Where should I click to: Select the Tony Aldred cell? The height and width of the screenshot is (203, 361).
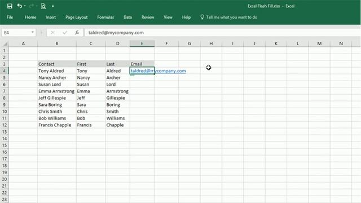click(x=57, y=71)
